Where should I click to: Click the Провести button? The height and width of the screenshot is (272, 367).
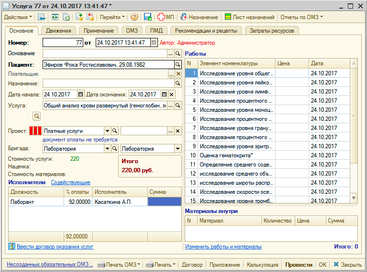tap(298, 264)
